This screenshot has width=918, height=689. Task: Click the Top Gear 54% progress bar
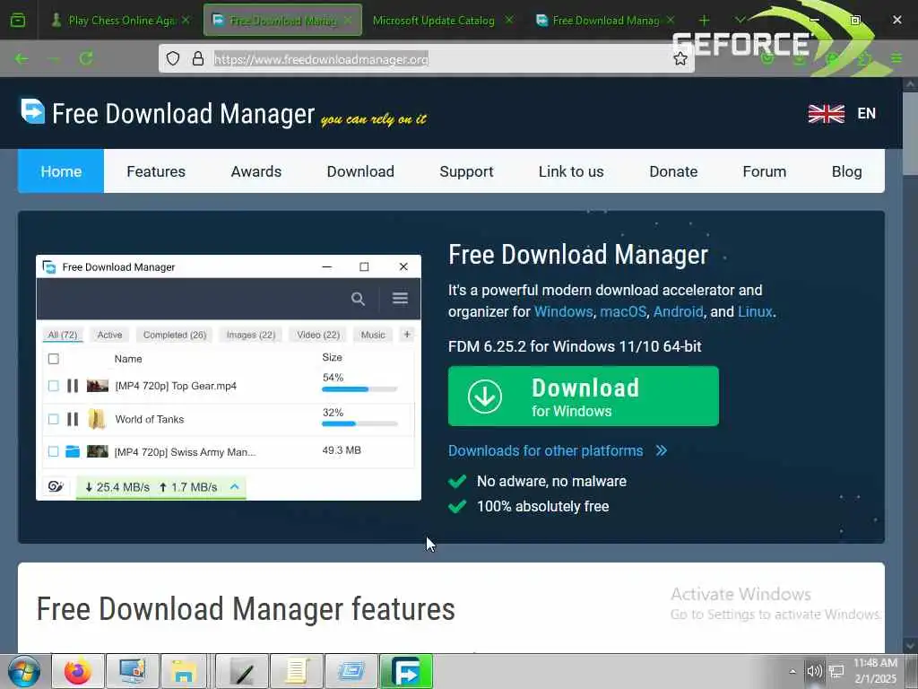(359, 389)
